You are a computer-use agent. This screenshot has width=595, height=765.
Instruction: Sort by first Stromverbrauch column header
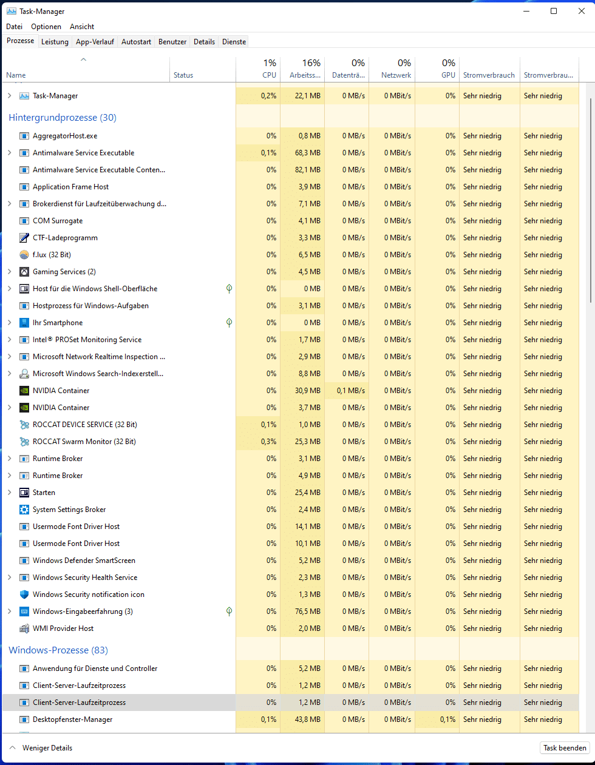[x=489, y=69]
